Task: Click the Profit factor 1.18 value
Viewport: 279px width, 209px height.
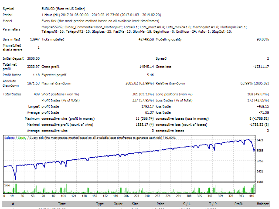Action: point(35,75)
